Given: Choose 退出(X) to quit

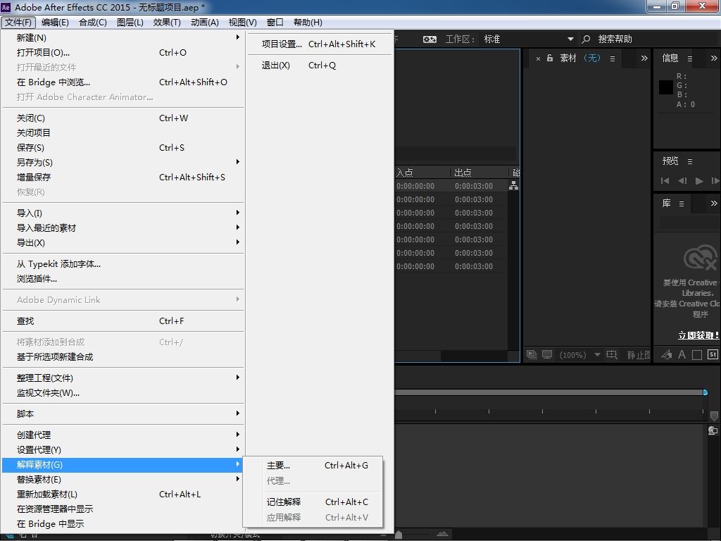Looking at the screenshot, I should (320, 66).
